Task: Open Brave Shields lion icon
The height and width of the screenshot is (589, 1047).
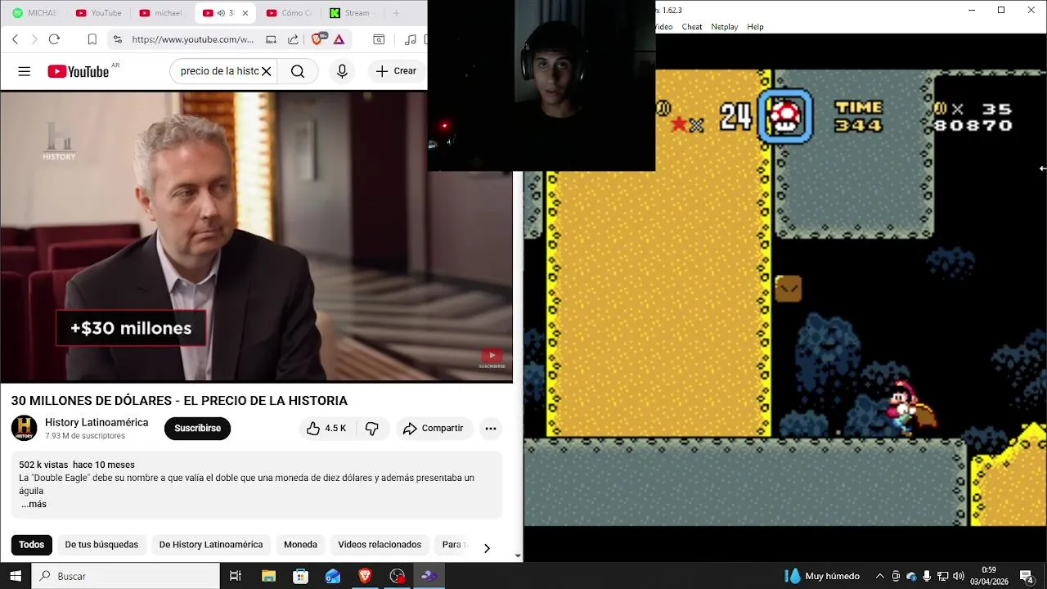Action: tap(319, 38)
